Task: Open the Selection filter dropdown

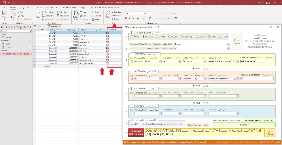Action: [x=63, y=12]
